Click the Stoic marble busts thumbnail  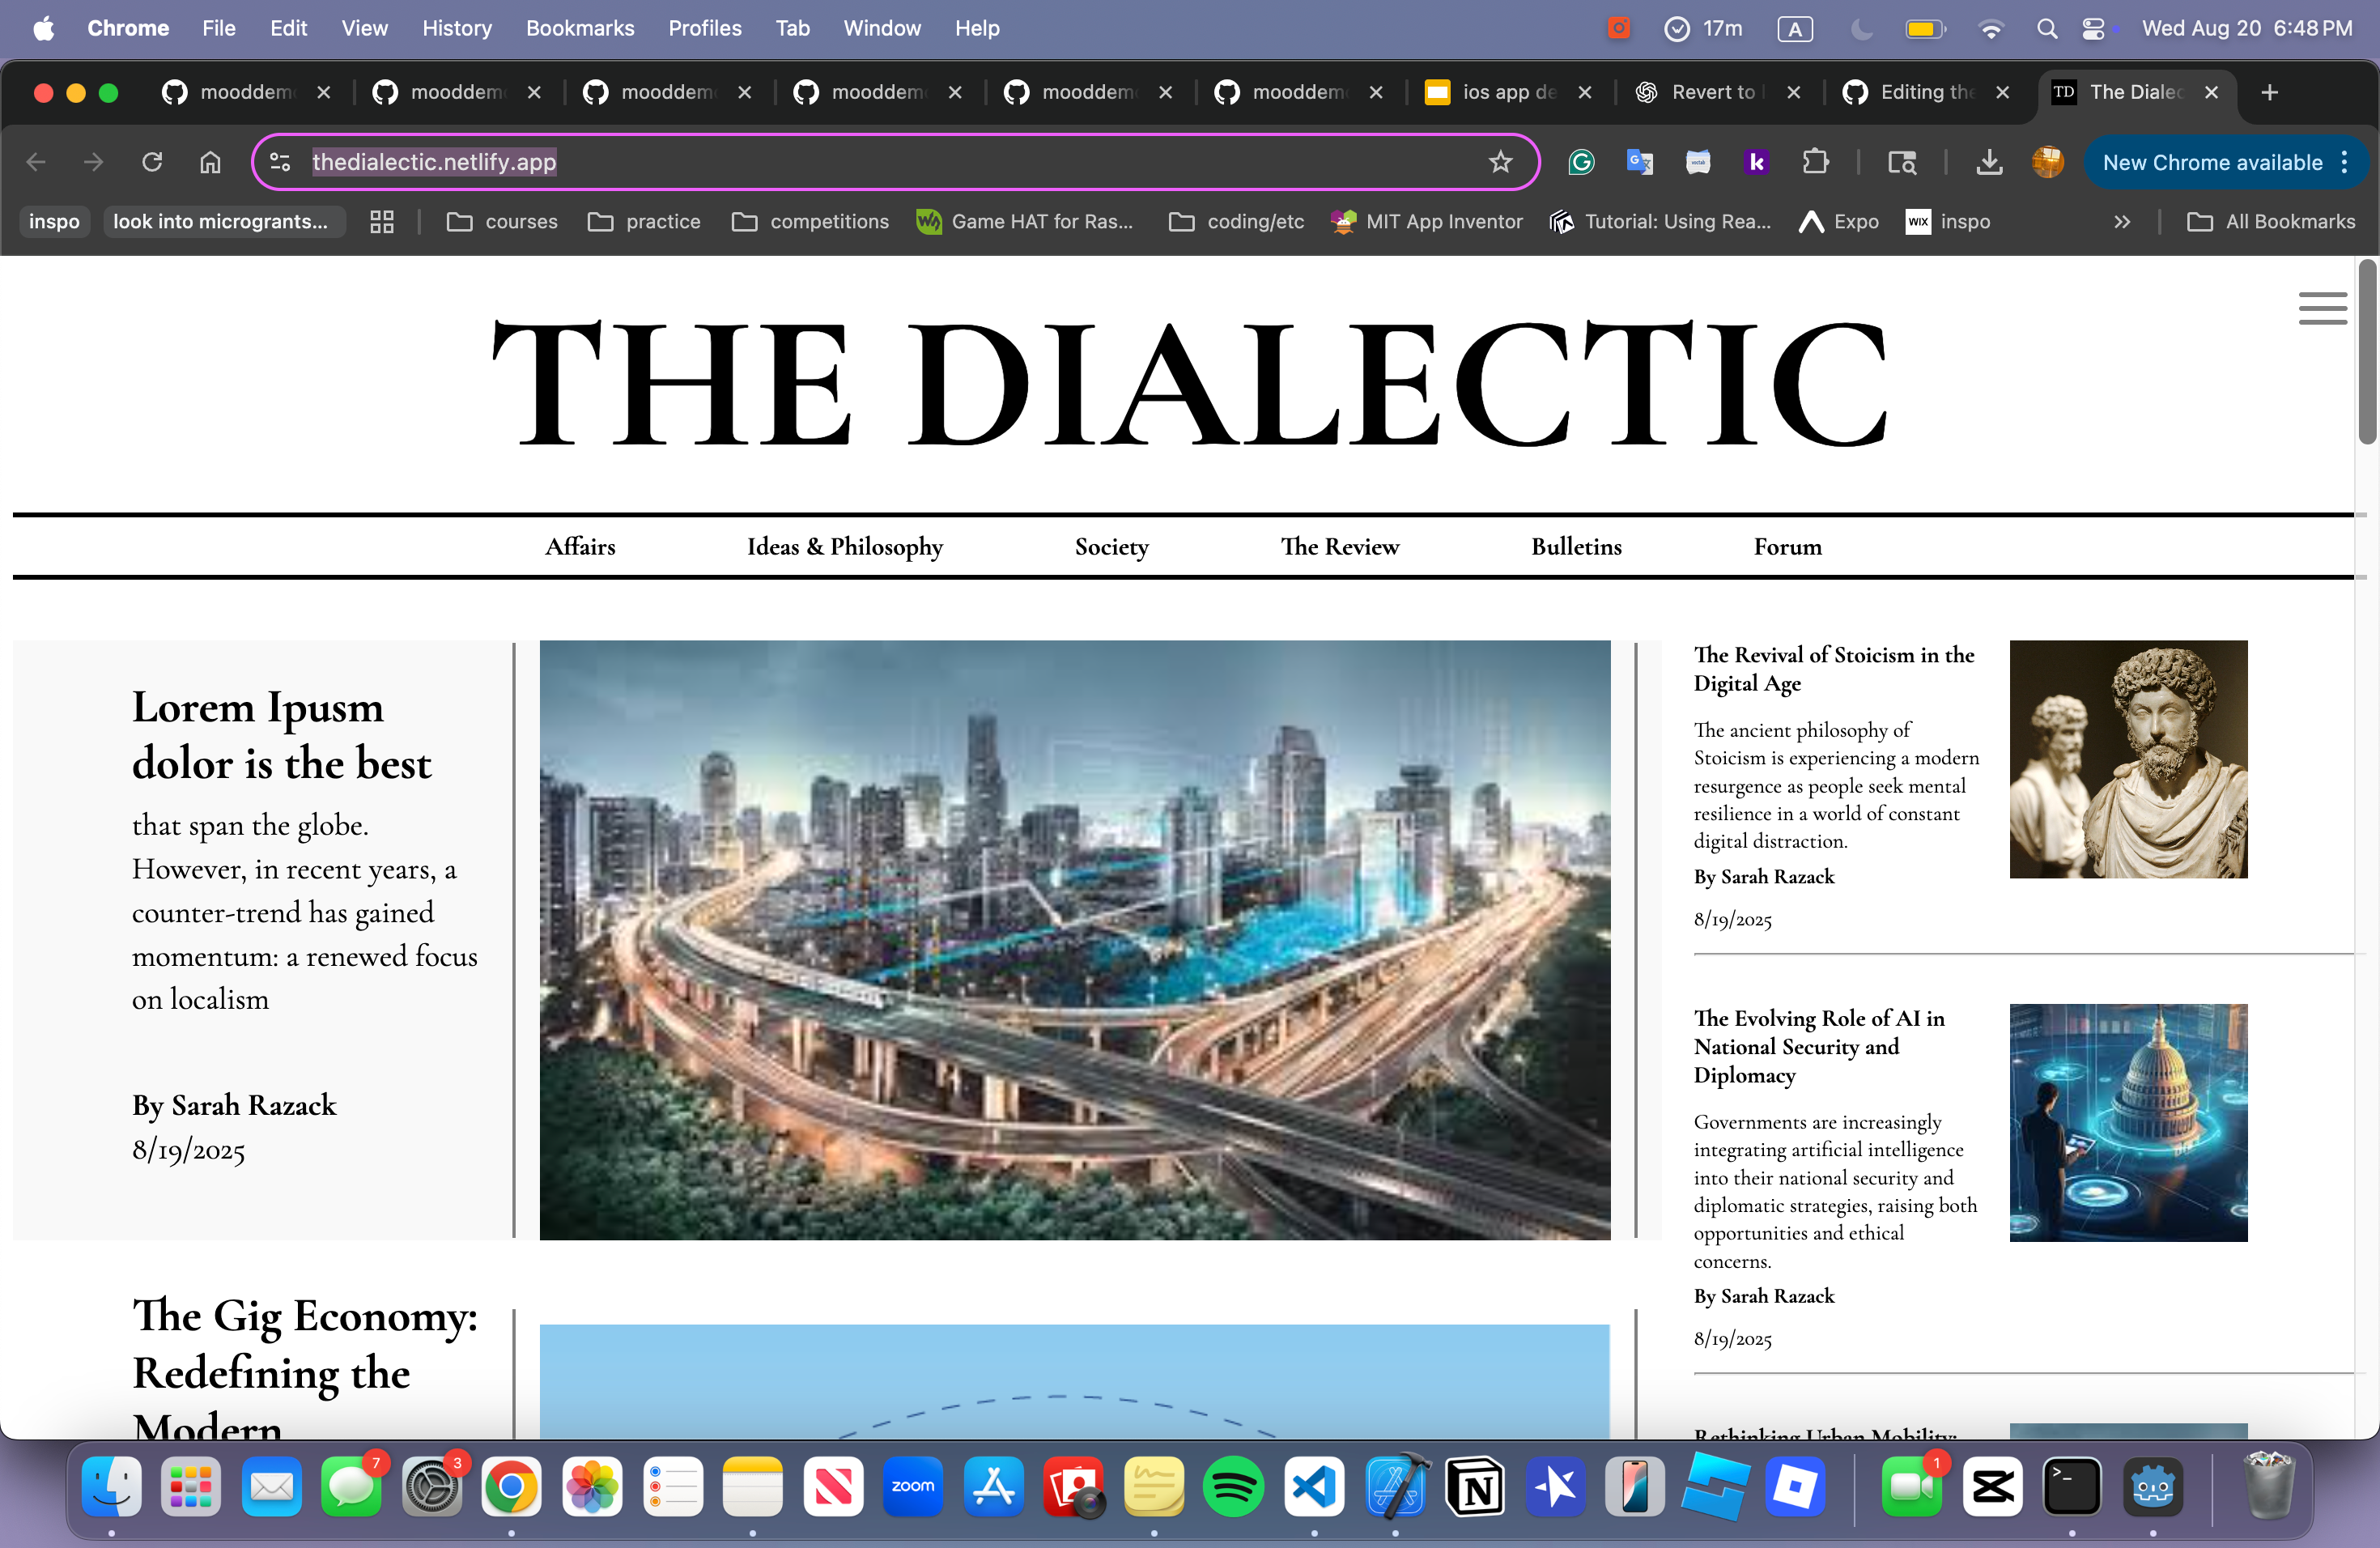2128,759
